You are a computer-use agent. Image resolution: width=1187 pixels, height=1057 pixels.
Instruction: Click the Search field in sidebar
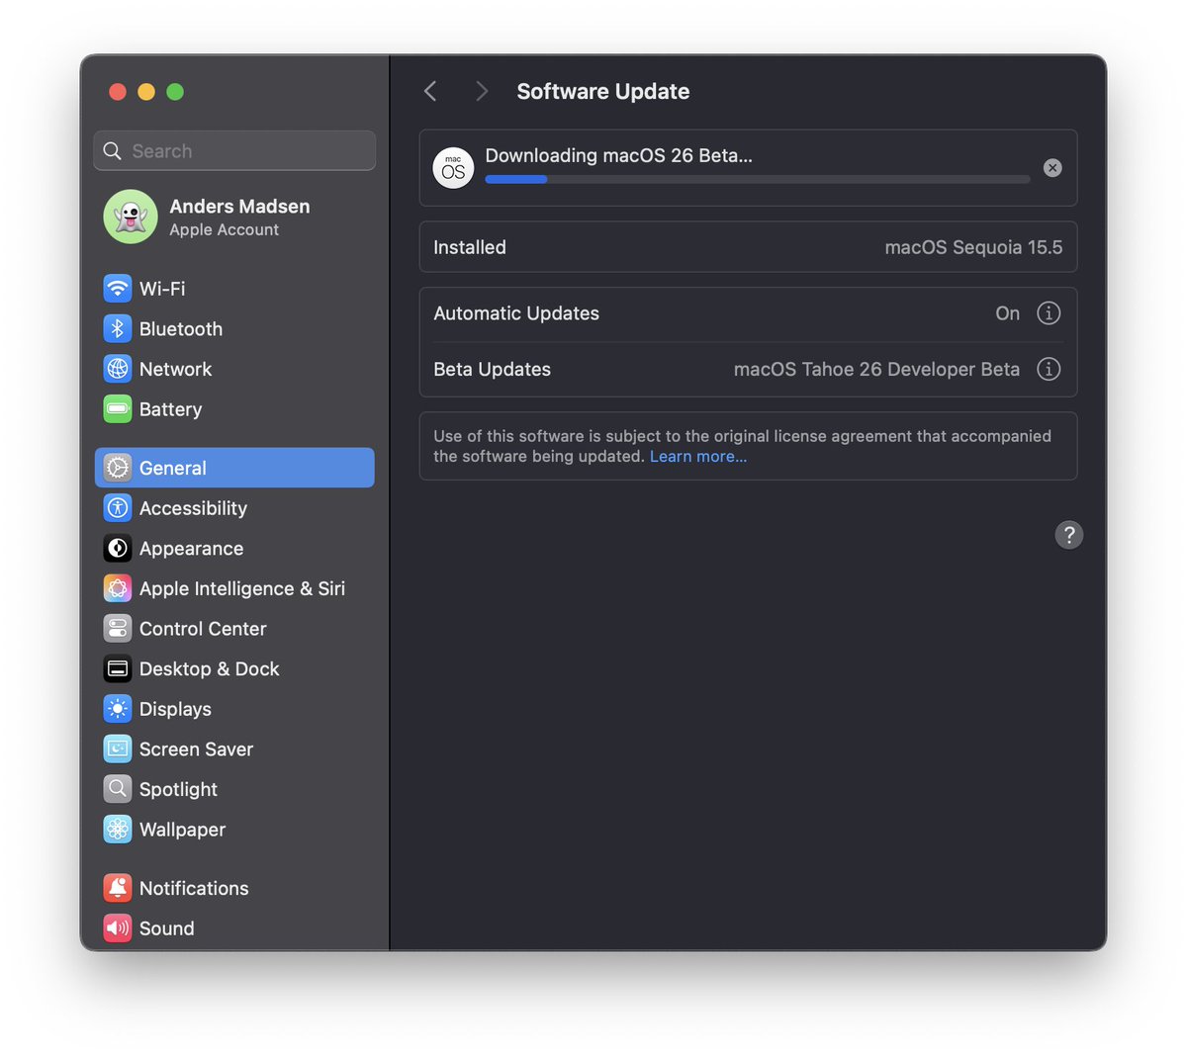click(234, 150)
